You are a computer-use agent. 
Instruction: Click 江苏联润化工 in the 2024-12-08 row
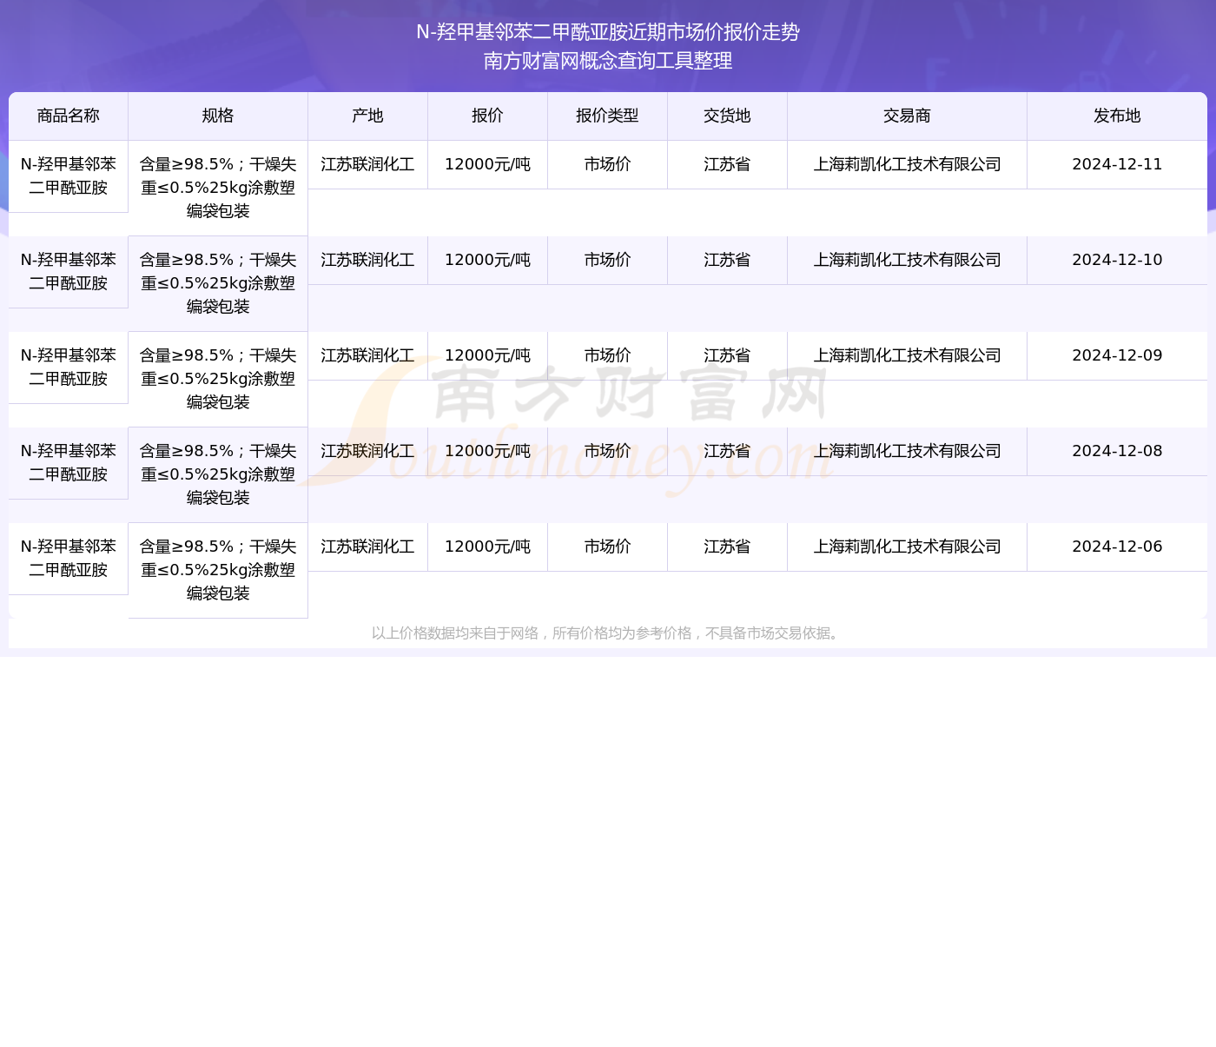pos(367,451)
